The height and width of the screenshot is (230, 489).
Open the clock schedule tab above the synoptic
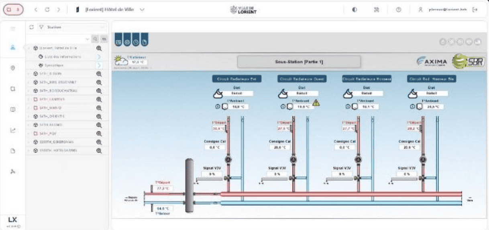pos(136,42)
